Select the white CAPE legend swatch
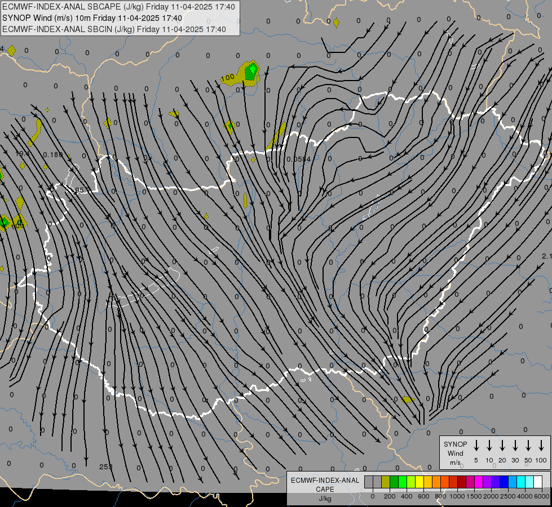This screenshot has width=552, height=507. 538,482
